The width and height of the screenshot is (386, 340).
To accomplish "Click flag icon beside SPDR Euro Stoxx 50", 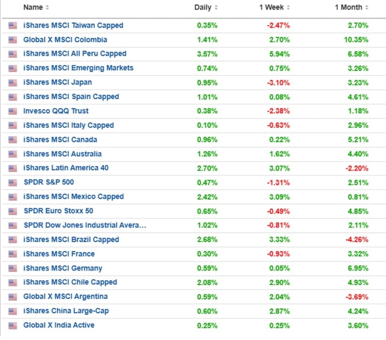I will pyautogui.click(x=13, y=211).
